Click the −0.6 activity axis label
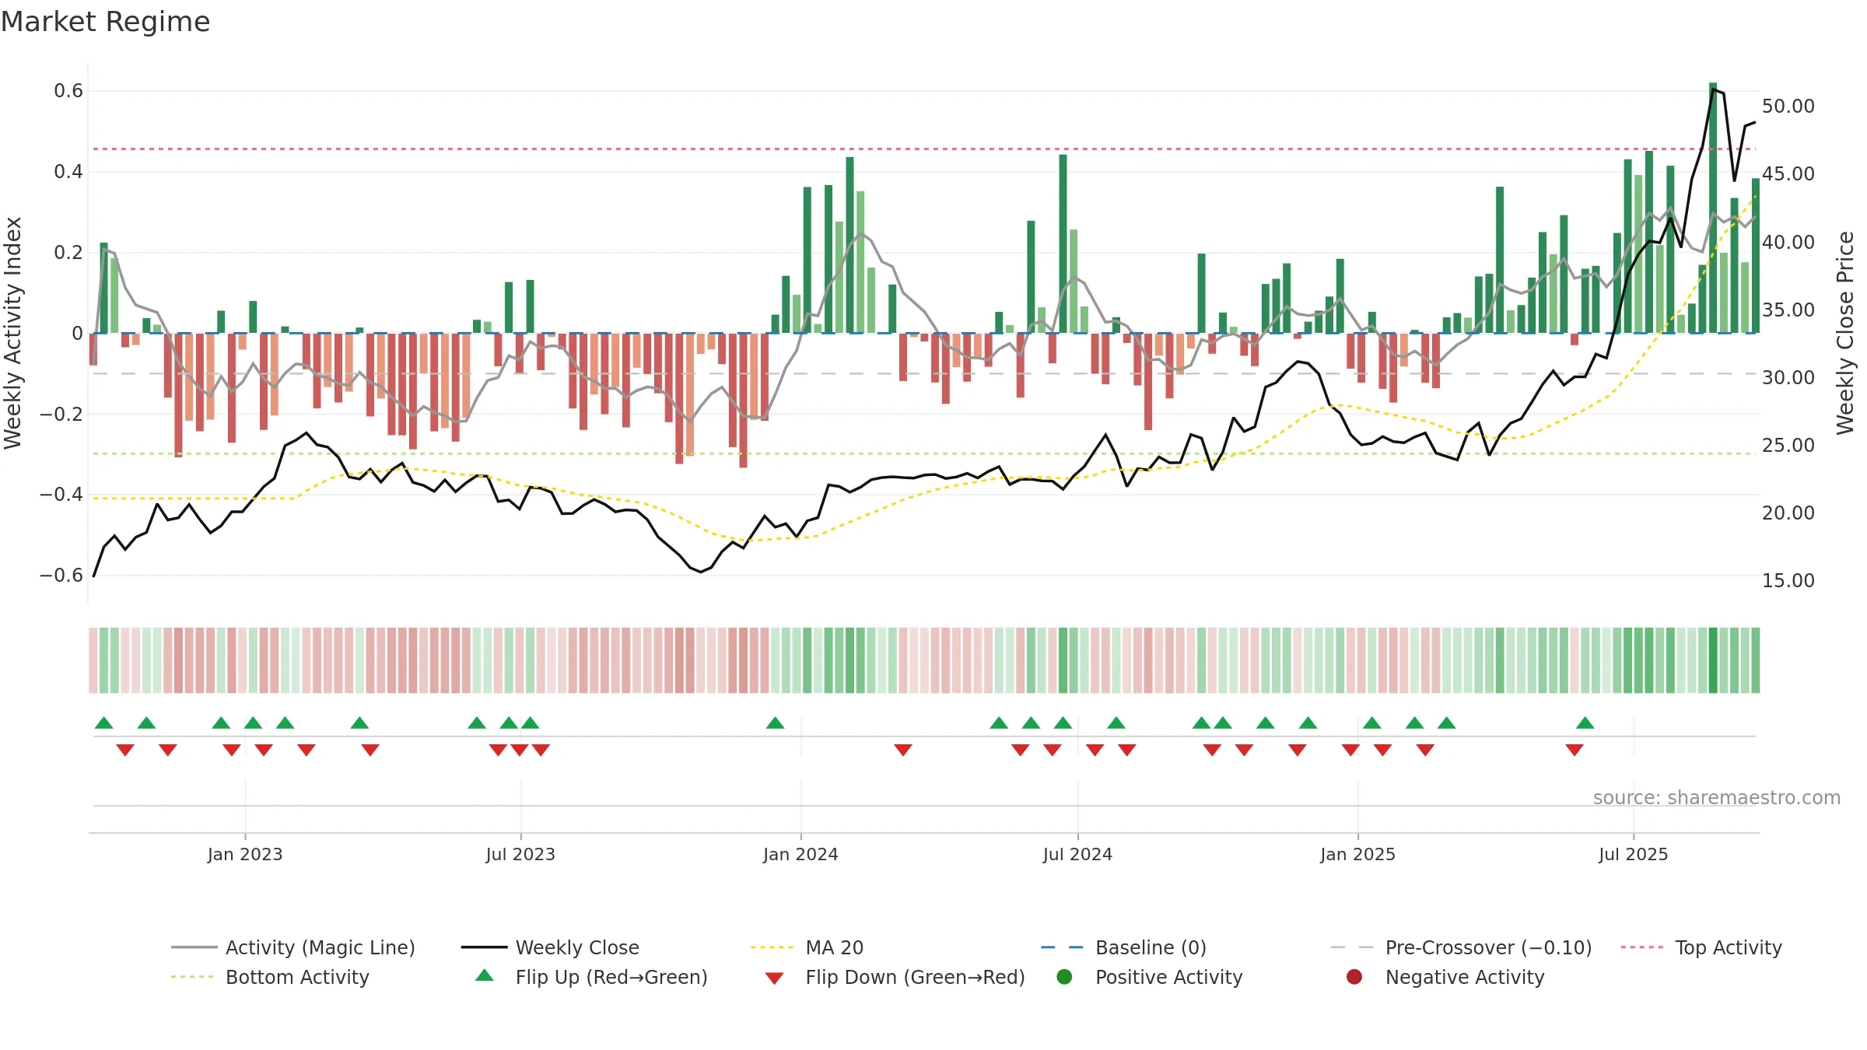The image size is (1867, 1050). coord(61,575)
